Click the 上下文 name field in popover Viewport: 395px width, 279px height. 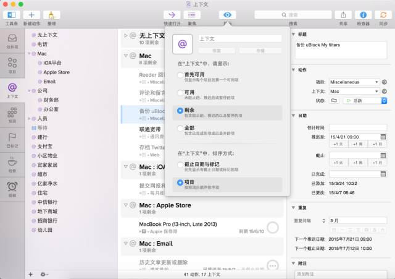click(x=240, y=38)
